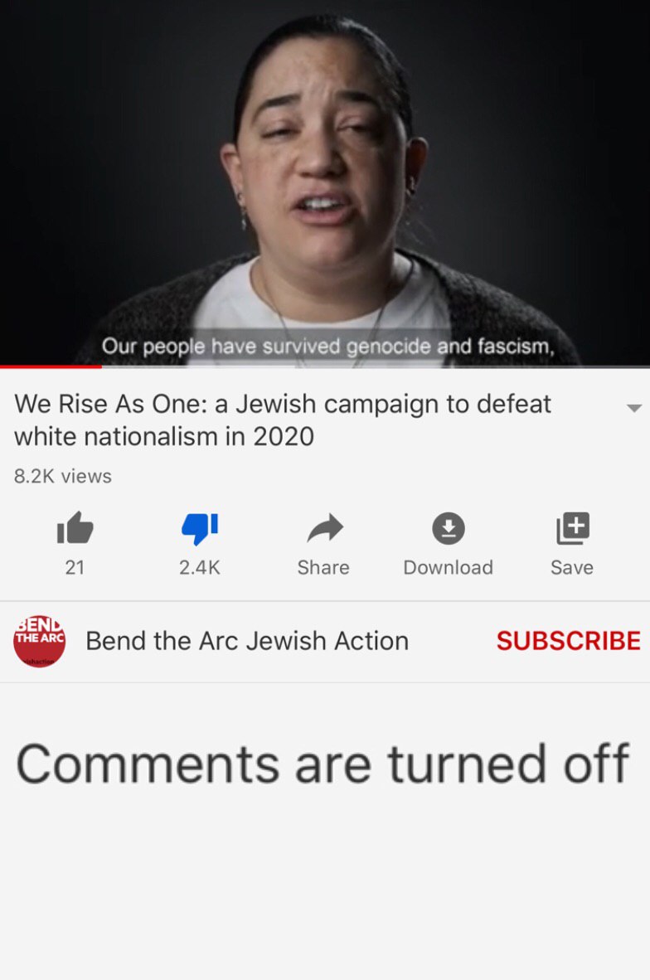
Task: Open Bend the Arc channel avatar
Action: [39, 641]
